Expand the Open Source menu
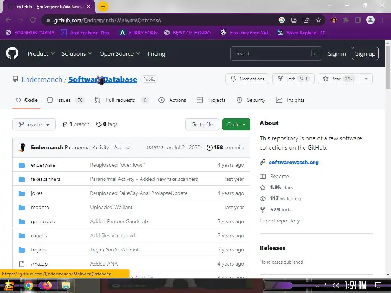The image size is (391, 293). point(120,53)
